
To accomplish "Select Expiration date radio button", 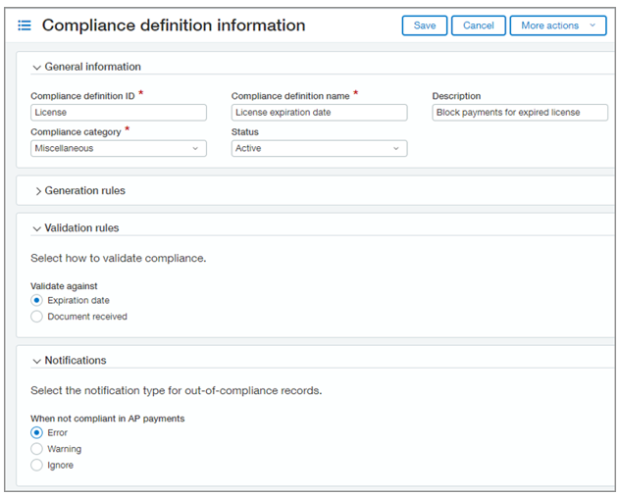I will (x=37, y=301).
